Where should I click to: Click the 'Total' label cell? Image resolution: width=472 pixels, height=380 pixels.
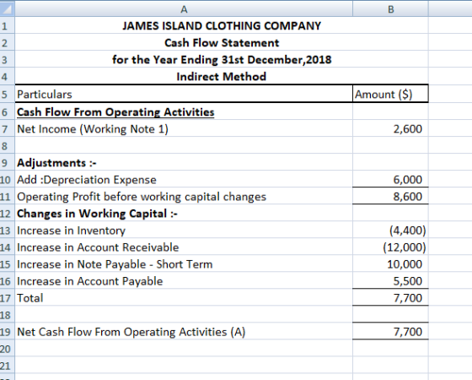coord(184,298)
